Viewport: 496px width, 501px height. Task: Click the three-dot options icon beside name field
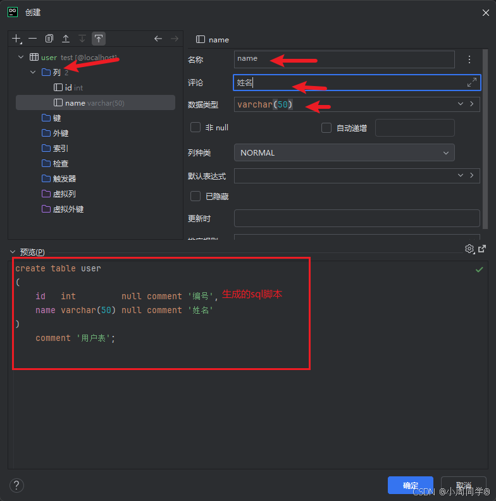tap(469, 59)
